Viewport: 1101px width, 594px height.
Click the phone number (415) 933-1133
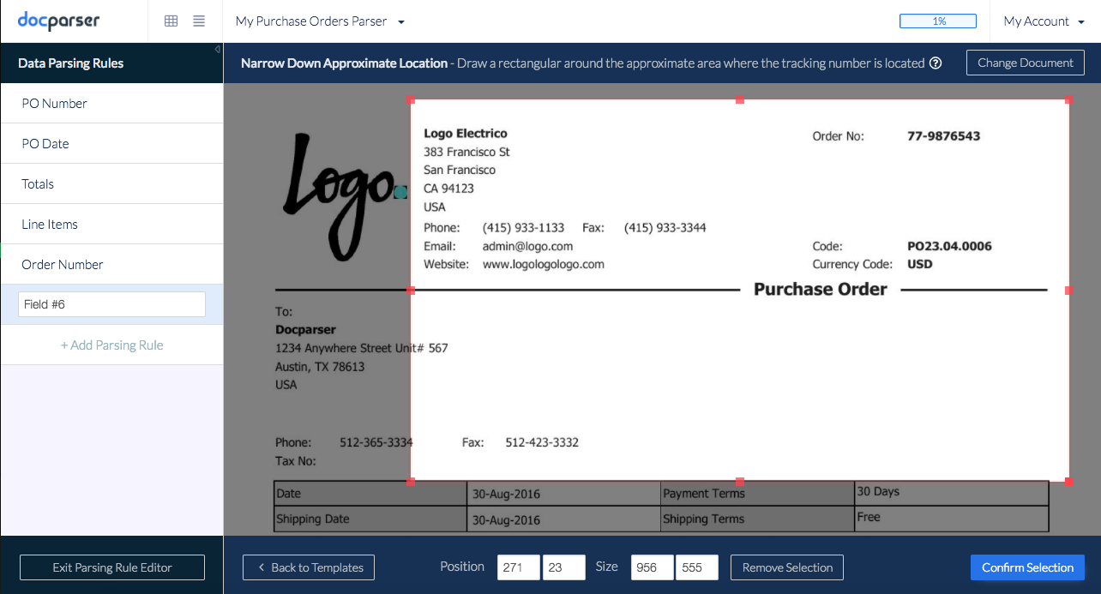pyautogui.click(x=523, y=227)
